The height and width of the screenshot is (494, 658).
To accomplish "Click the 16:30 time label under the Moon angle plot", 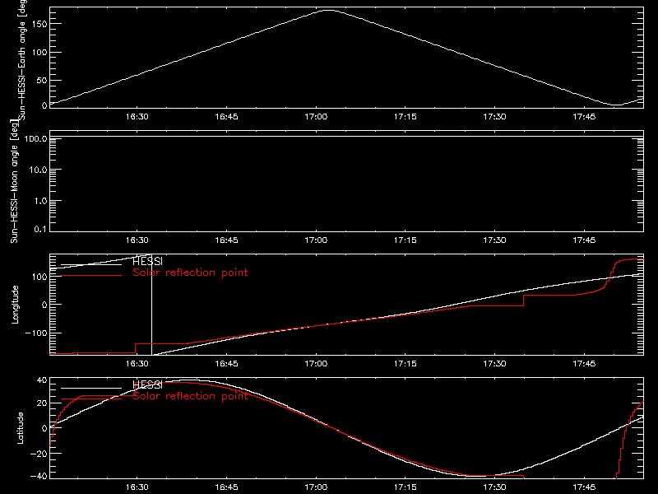I will (137, 240).
